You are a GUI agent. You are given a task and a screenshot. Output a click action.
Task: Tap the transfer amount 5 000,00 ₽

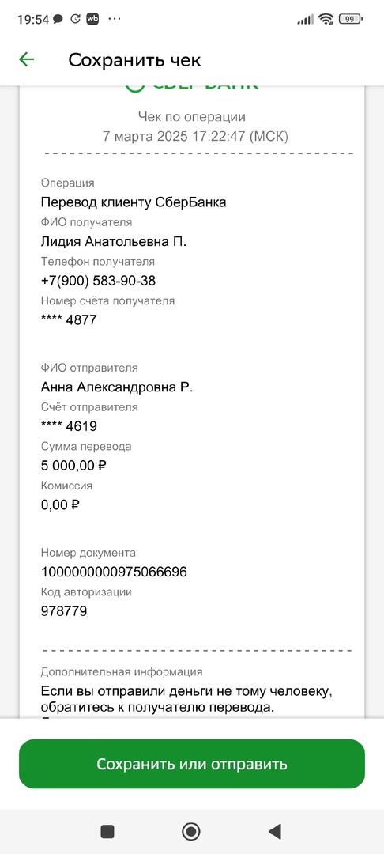point(73,465)
